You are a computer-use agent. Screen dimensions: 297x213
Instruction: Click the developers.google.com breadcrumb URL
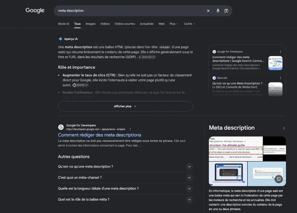click(x=96, y=129)
